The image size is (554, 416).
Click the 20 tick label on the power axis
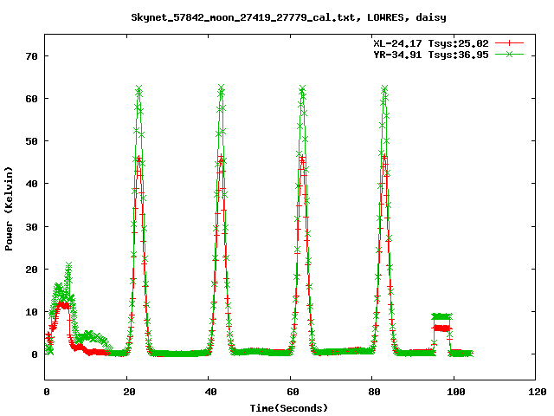32,270
